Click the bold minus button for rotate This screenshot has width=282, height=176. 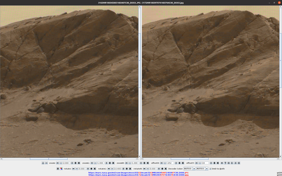pos(73,169)
